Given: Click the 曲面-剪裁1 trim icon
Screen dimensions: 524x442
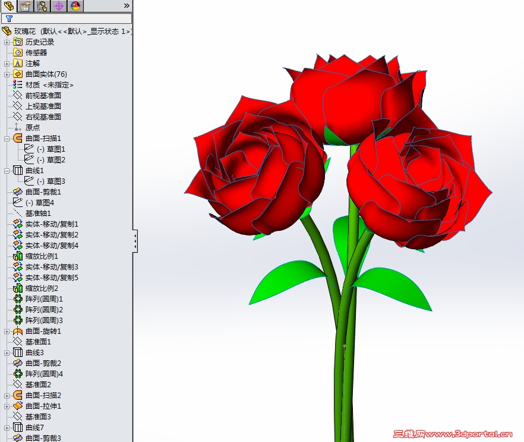Looking at the screenshot, I should (x=18, y=192).
